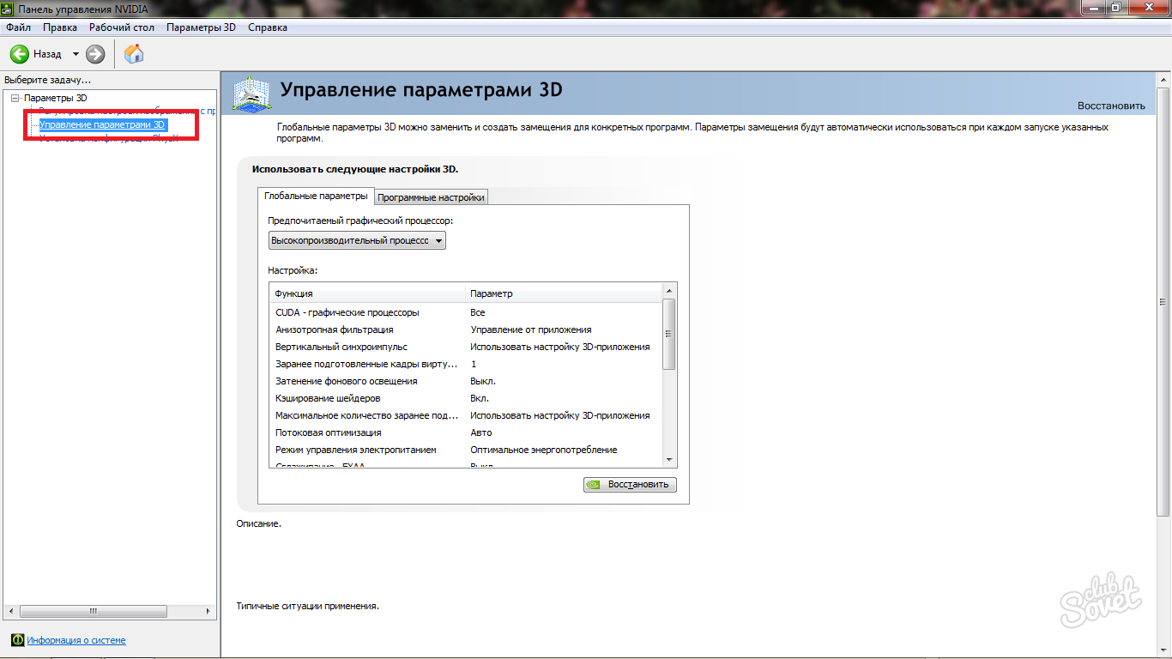Viewport: 1172px width, 659px height.
Task: Open preferred graphics processor dropdown
Action: click(x=357, y=241)
